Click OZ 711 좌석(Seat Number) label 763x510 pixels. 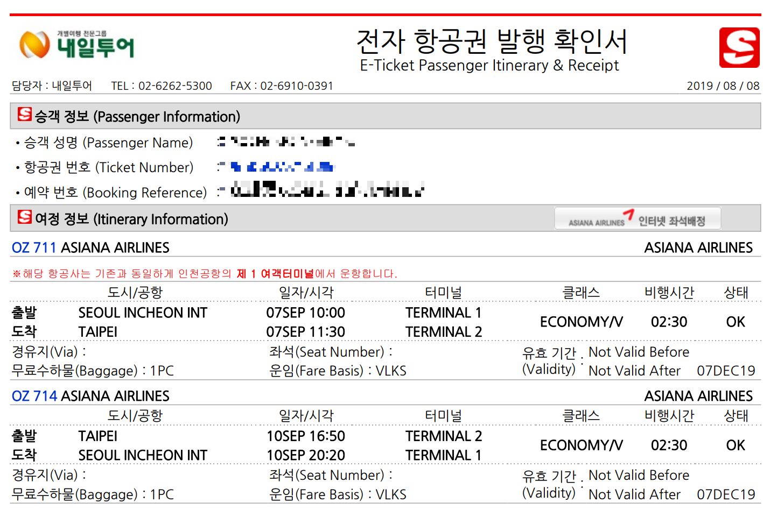tap(331, 352)
